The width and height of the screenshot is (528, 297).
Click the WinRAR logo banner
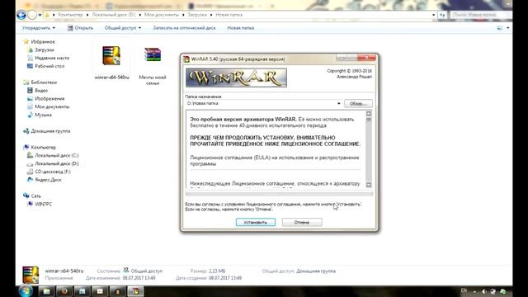coord(236,78)
